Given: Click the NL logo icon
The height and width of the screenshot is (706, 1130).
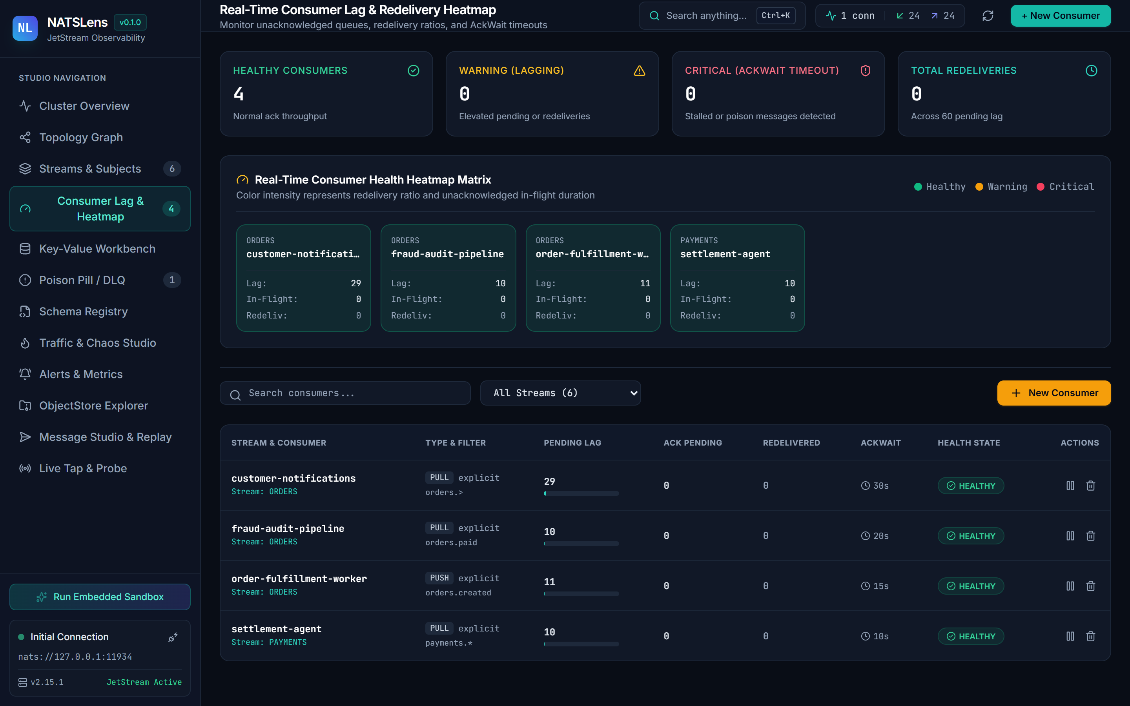Looking at the screenshot, I should pyautogui.click(x=25, y=28).
